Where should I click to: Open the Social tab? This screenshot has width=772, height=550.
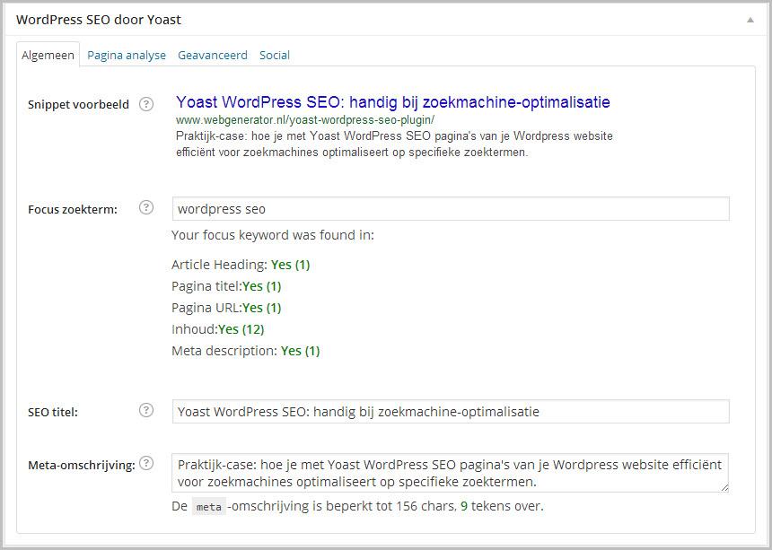(x=274, y=55)
